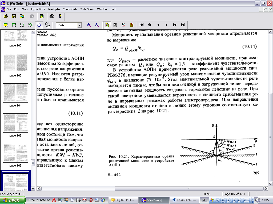Click the document horizontal scrollbar thumb
The width and height of the screenshot is (273, 204).
pyautogui.click(x=188, y=188)
